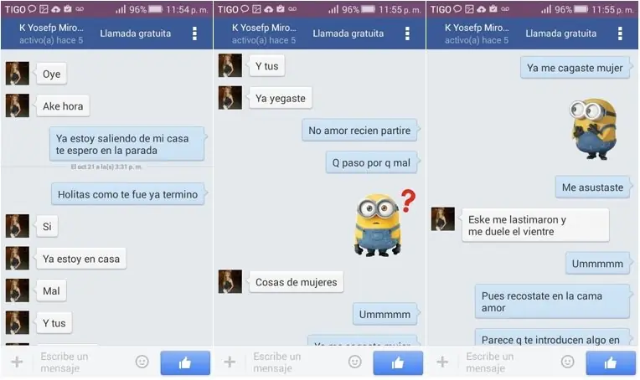
Task: Tap the scared minion sticker in right screen
Action: tap(594, 128)
